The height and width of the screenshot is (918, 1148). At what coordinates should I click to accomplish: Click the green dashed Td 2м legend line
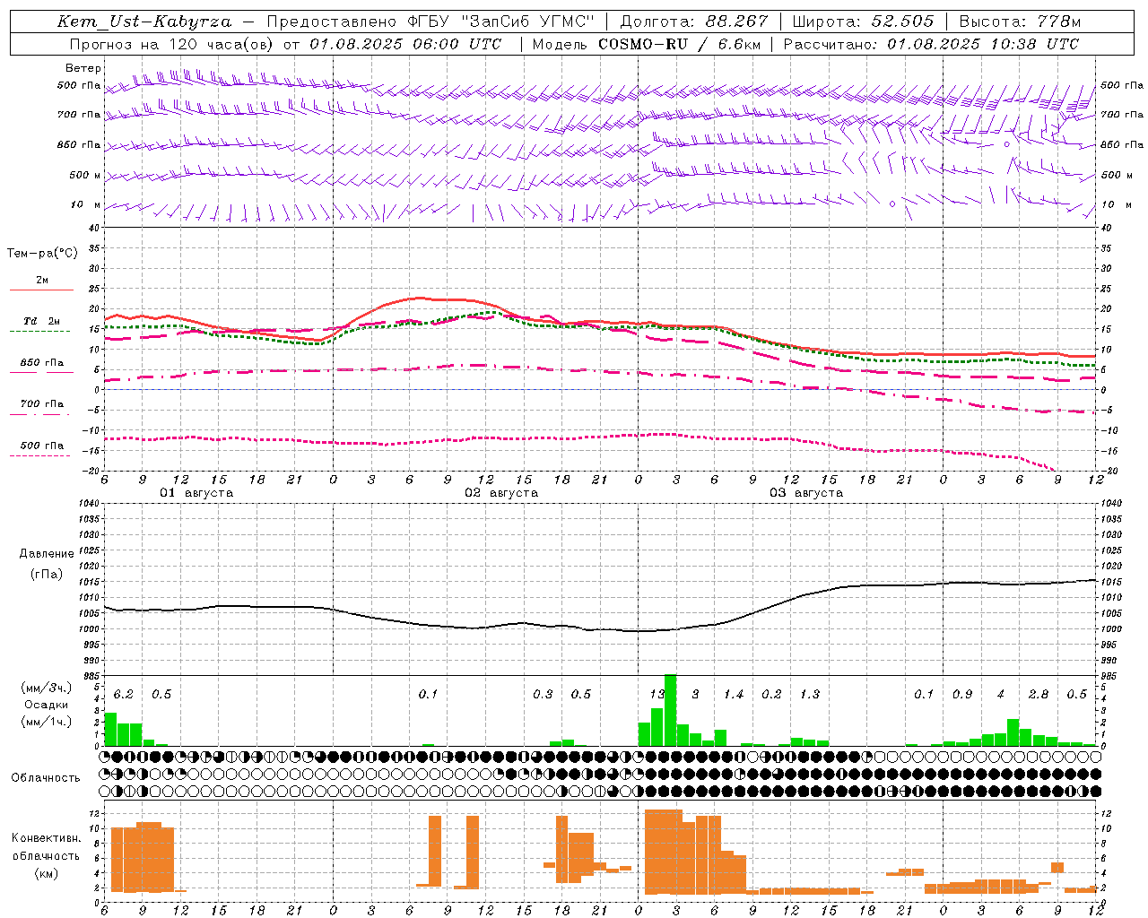(x=39, y=331)
